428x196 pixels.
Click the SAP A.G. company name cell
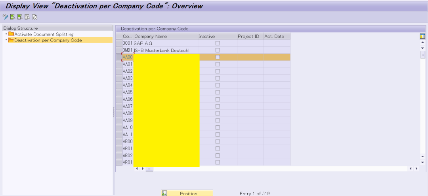(x=166, y=43)
